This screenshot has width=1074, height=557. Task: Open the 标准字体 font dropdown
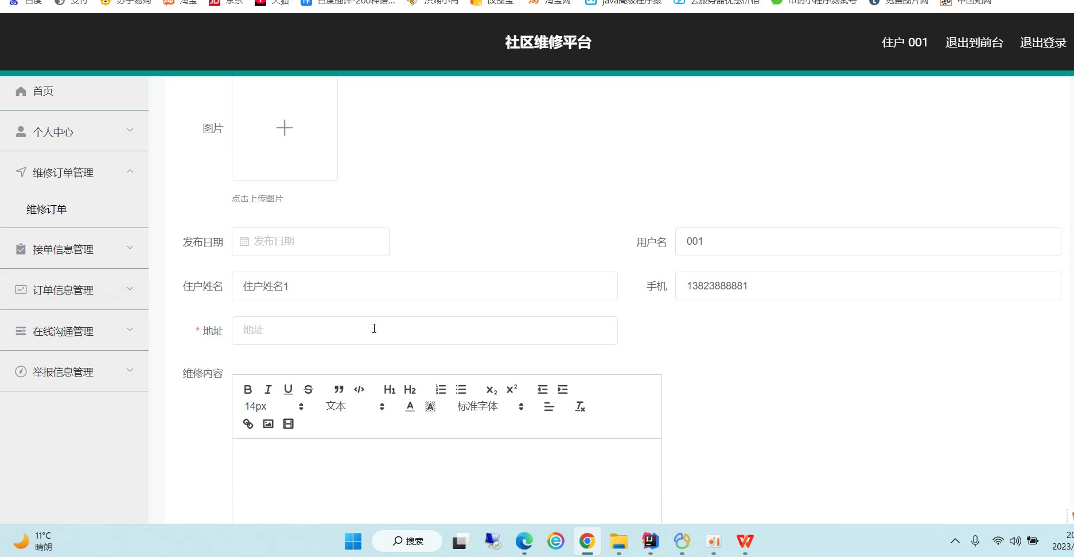(490, 407)
